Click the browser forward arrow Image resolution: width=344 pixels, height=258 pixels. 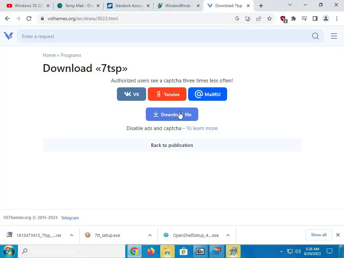18,19
